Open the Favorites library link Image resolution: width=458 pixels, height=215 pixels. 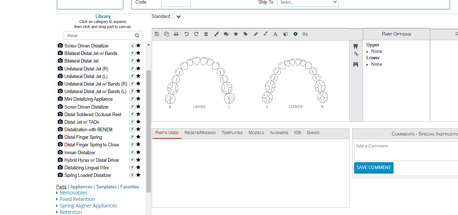tap(129, 187)
